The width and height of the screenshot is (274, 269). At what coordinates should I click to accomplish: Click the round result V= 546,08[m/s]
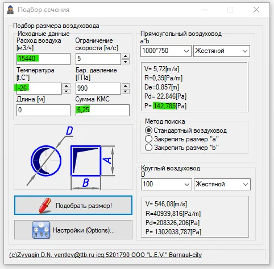tap(166, 204)
